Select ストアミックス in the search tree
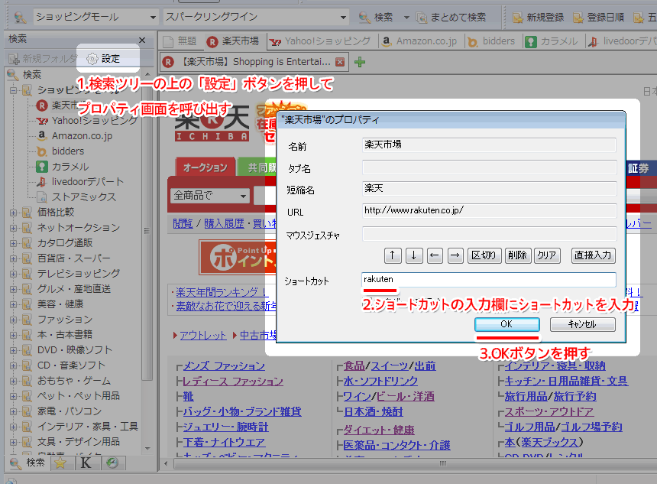Image resolution: width=657 pixels, height=484 pixels. pos(76,197)
